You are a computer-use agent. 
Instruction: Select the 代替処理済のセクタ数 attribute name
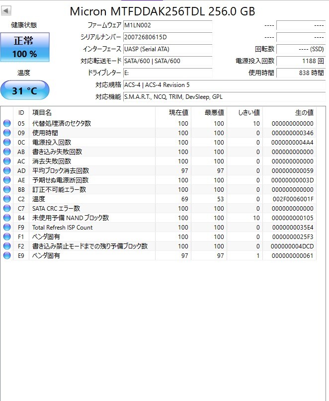(62, 123)
